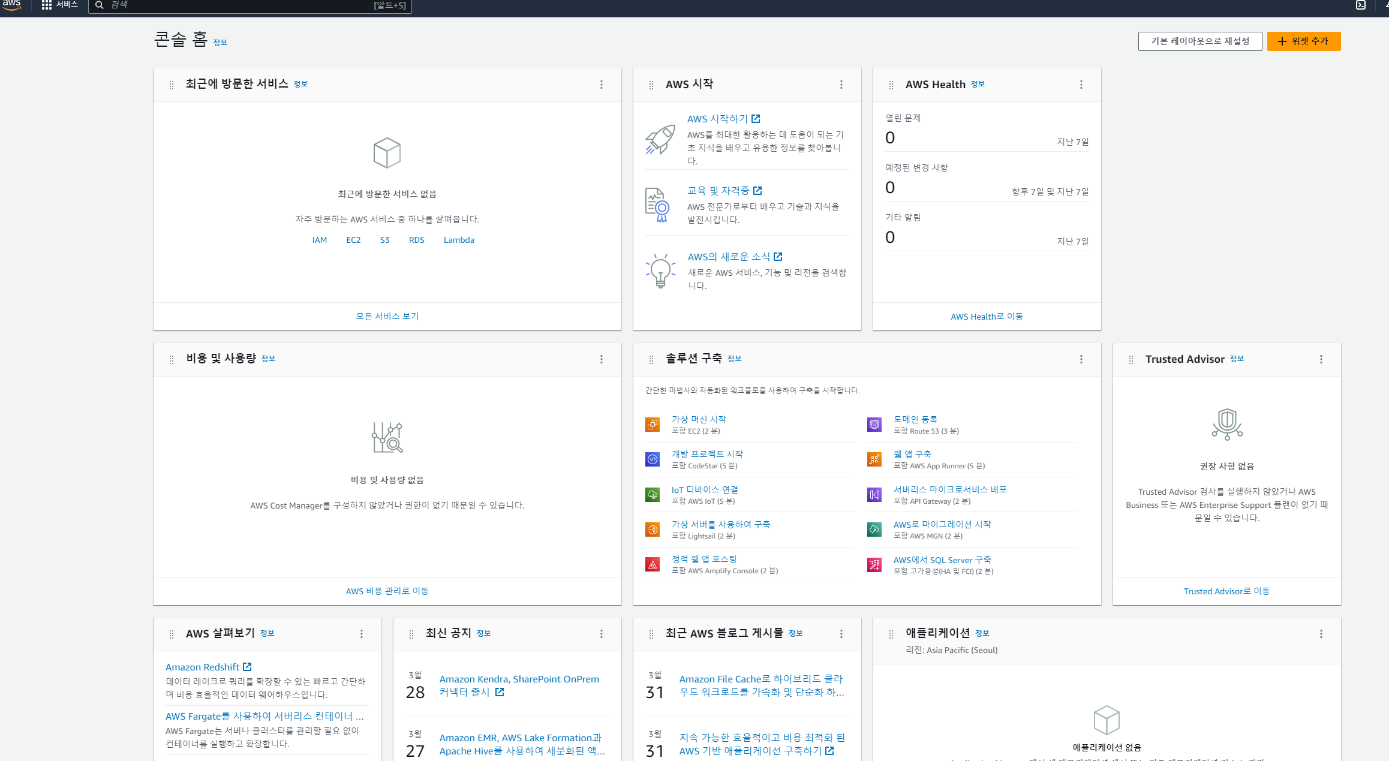Image resolution: width=1389 pixels, height=761 pixels.
Task: Click the certificate icon for 교육 및 자격증
Action: pos(658,205)
